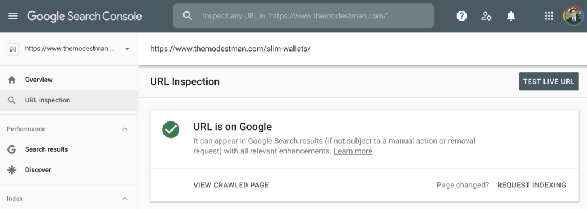This screenshot has width=587, height=209.
Task: Click the Google G Search results icon
Action: pos(12,149)
